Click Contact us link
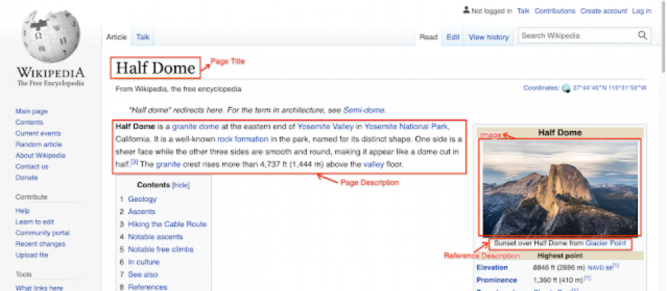The image size is (667, 291). click(32, 166)
